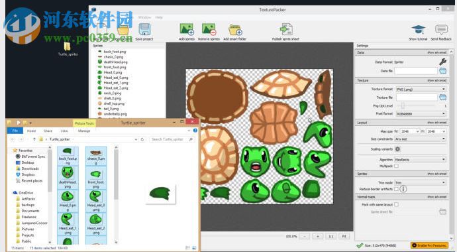
Task: Click the Explorer address bar refresh icon
Action: [x=142, y=139]
